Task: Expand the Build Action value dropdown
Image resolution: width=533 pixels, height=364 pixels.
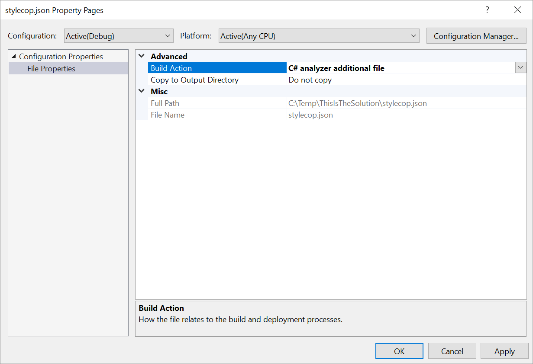Action: [x=520, y=67]
